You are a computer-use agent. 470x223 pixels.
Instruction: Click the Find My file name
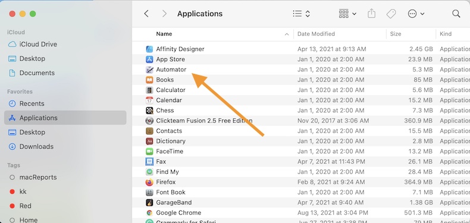click(168, 172)
